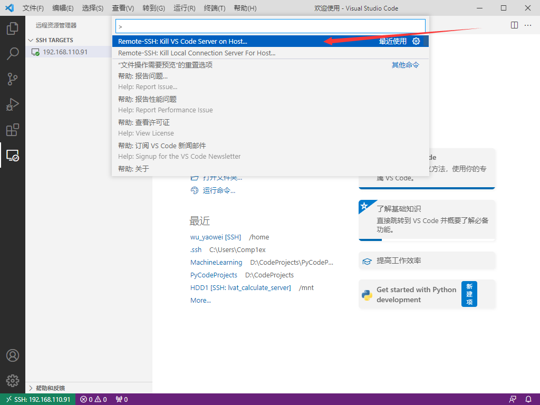Open the 选择(S) menu
Image resolution: width=540 pixels, height=405 pixels.
point(93,8)
